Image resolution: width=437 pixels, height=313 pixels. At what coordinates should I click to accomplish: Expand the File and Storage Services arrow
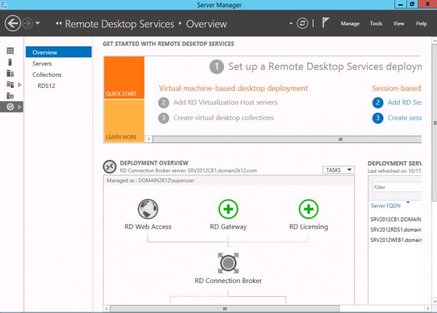[x=19, y=84]
